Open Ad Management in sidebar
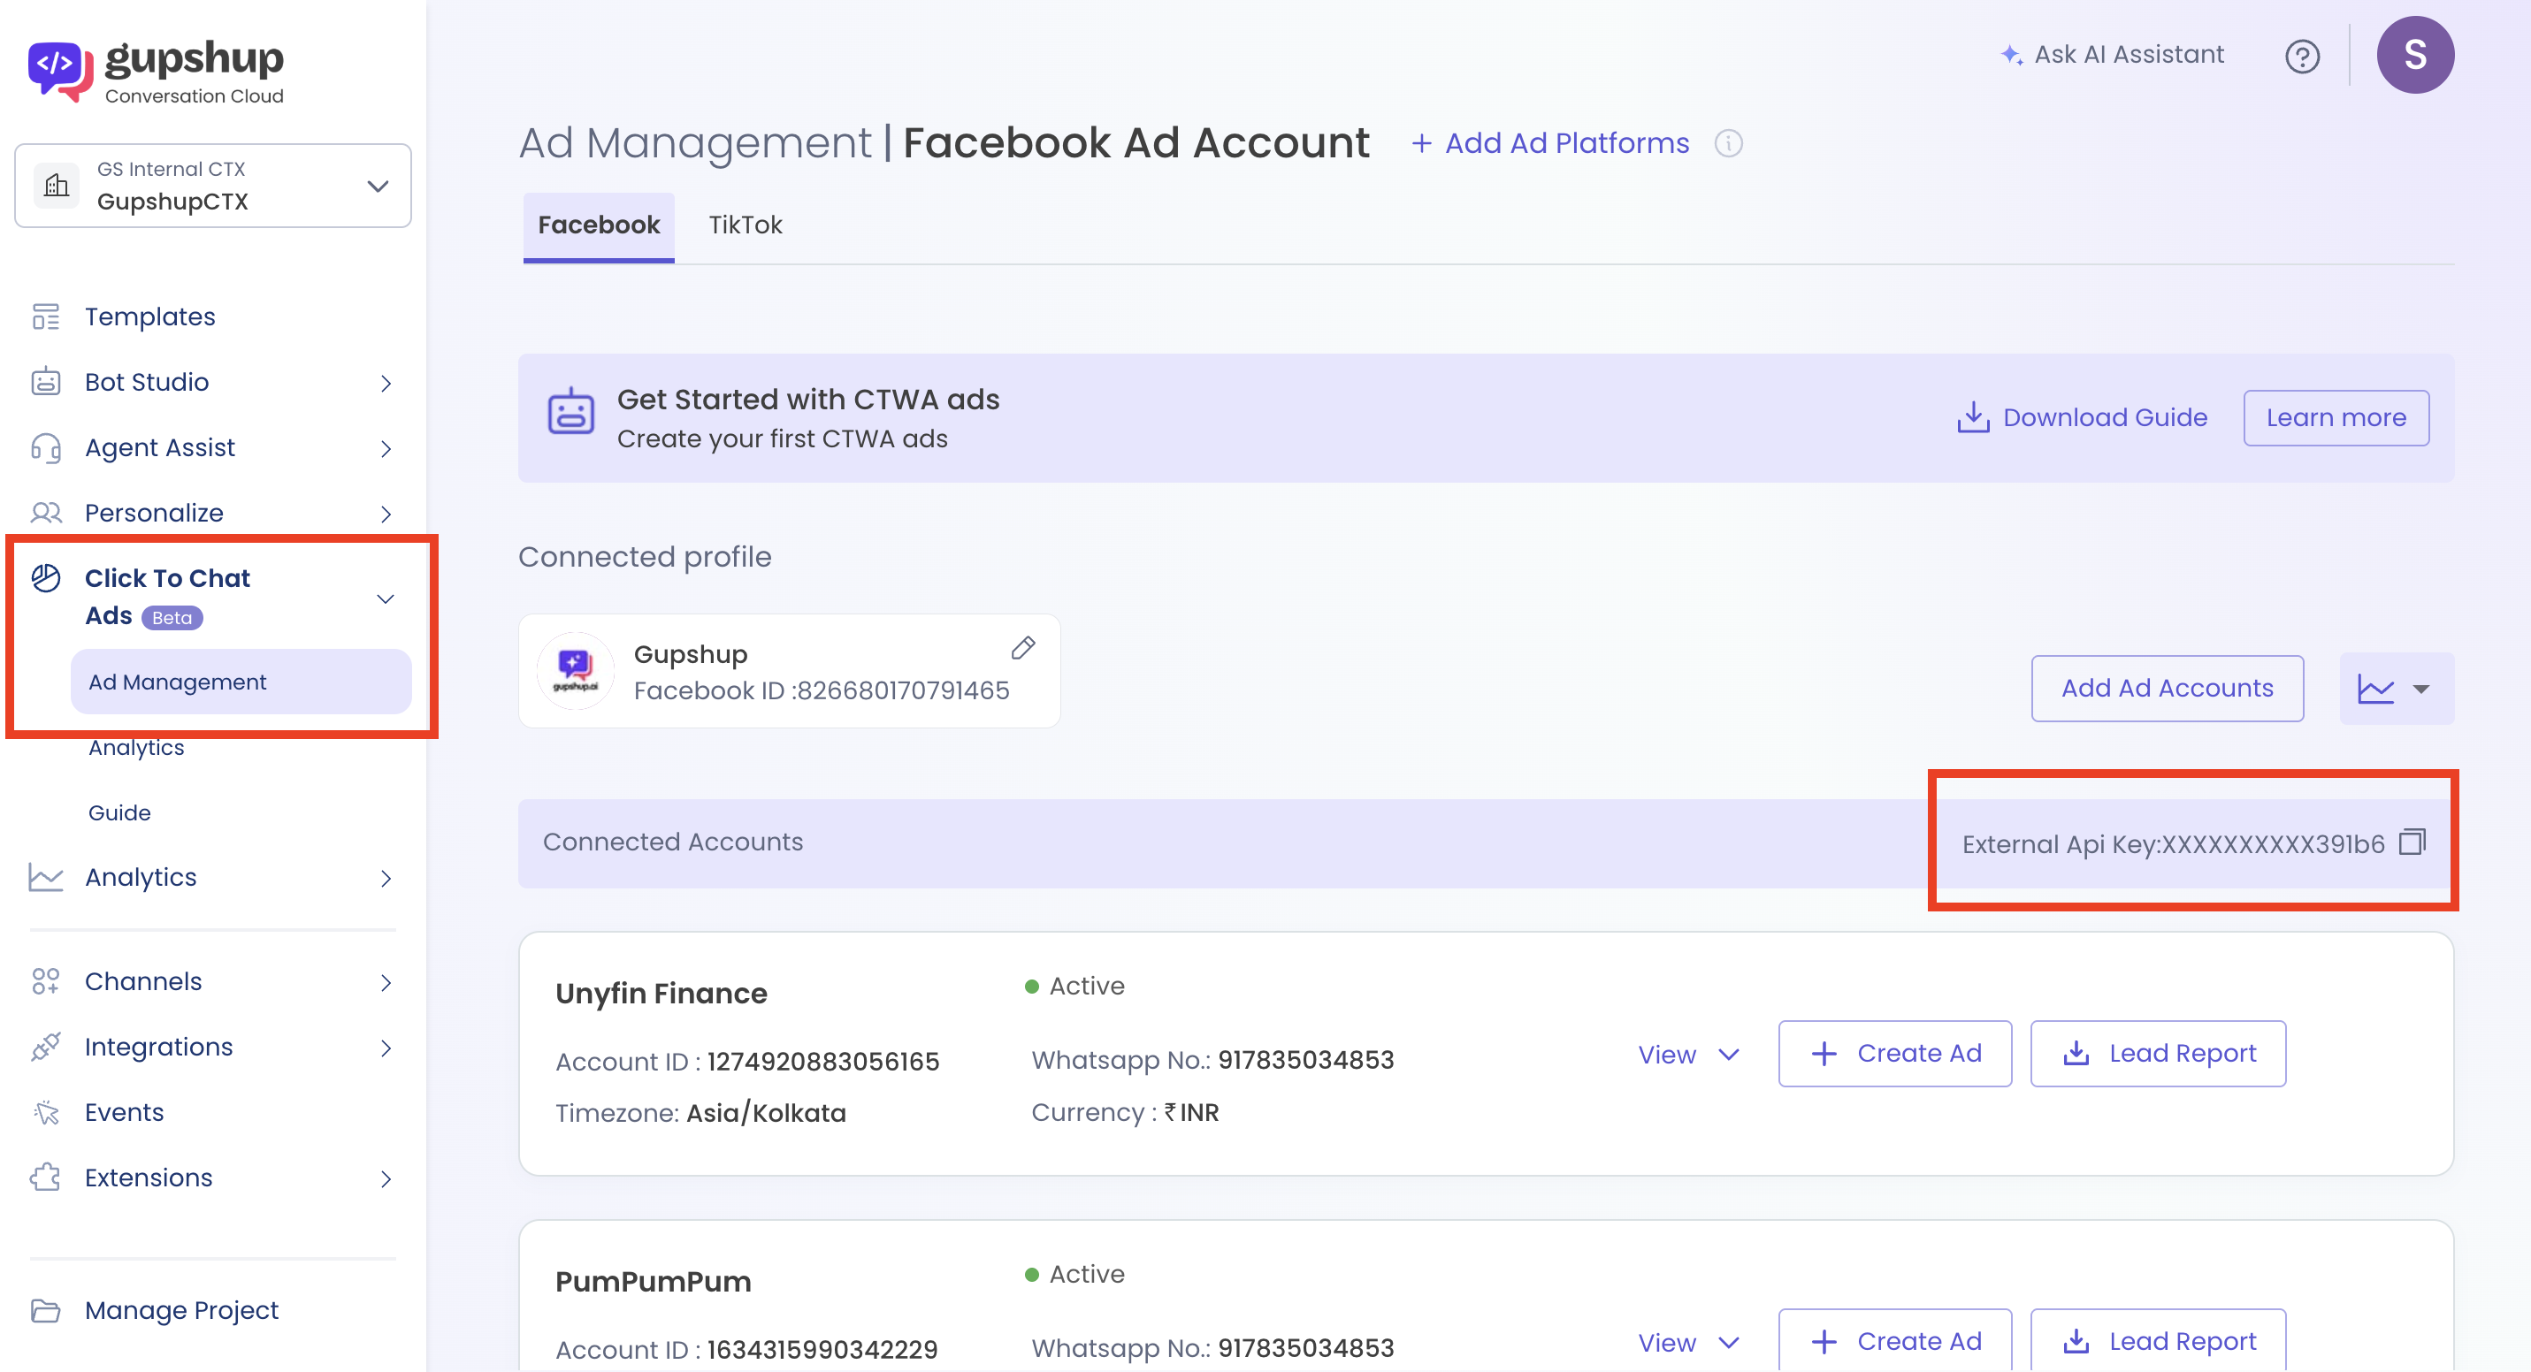 [241, 682]
